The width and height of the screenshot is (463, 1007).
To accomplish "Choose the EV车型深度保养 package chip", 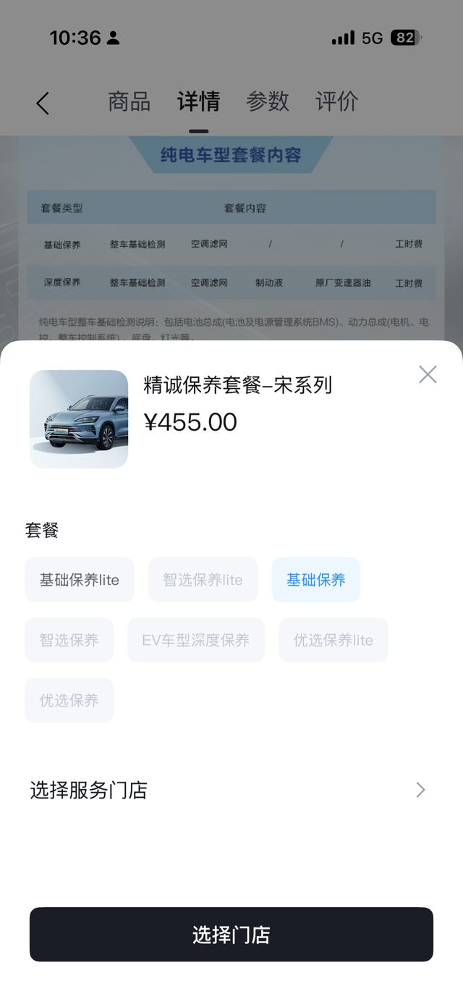I will [x=196, y=640].
